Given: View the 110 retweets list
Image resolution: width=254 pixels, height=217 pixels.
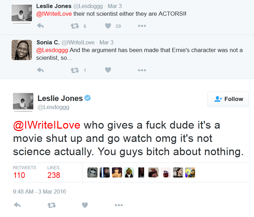Looking at the screenshot, I should (x=19, y=175).
